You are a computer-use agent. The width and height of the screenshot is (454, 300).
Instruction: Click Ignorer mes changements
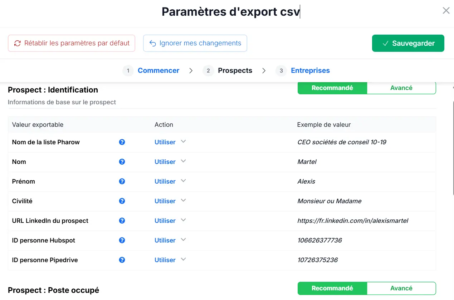tap(195, 43)
